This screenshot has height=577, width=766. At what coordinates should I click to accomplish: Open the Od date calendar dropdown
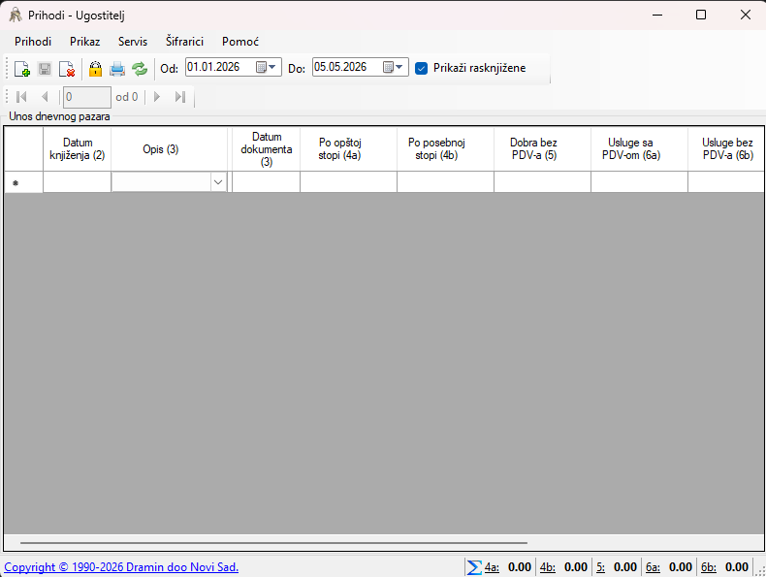click(x=267, y=67)
